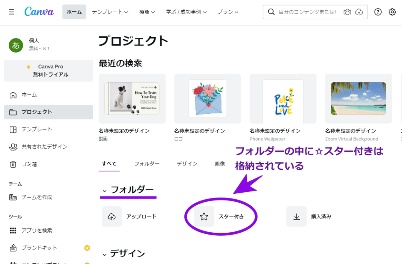Click the cloud upload icon in search bar

359,12
